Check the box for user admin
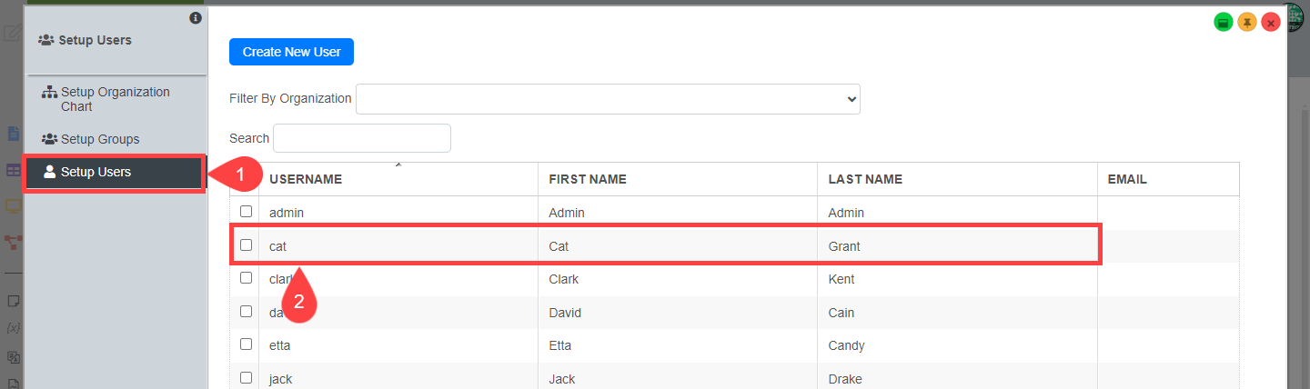This screenshot has height=389, width=1310. 246,212
